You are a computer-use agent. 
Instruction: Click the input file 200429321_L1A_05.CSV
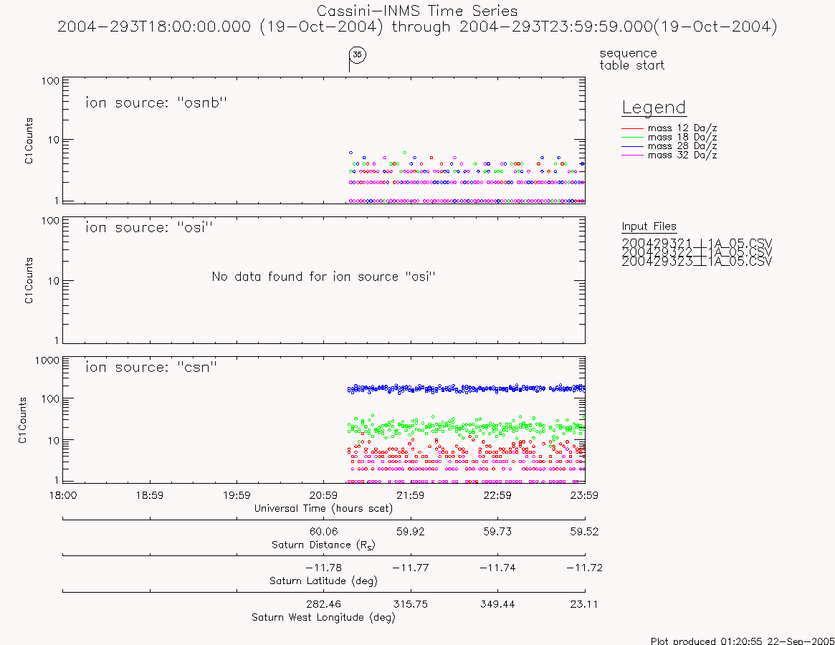pyautogui.click(x=697, y=244)
